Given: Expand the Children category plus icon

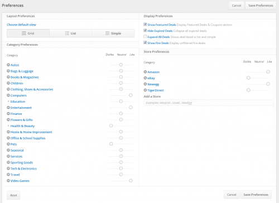Looking at the screenshot, I should (8, 83).
